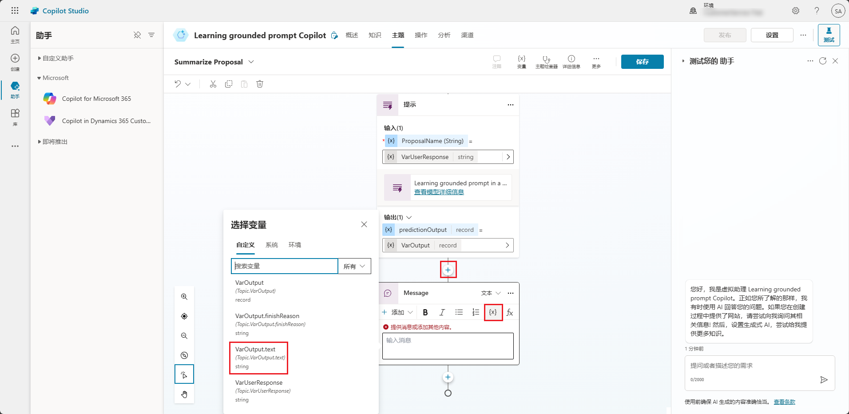The image size is (849, 414).
Task: Click the 输入消息 message text box
Action: 448,346
